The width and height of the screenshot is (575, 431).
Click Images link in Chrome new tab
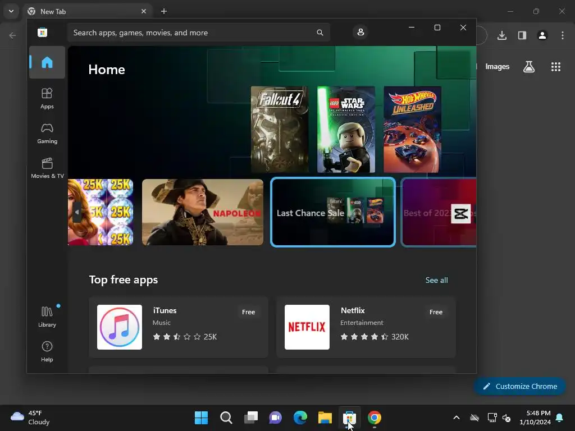coord(498,66)
